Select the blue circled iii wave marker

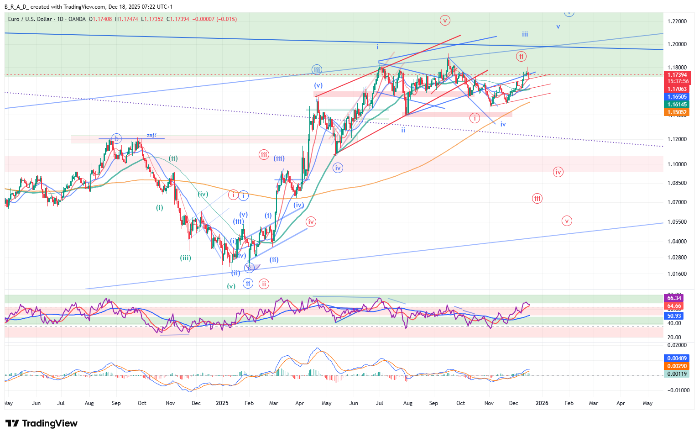tap(317, 70)
